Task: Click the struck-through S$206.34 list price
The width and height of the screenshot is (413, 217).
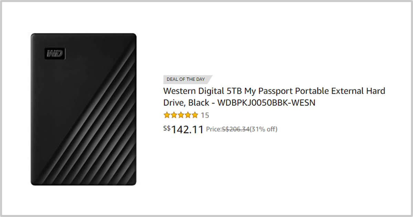Action: pyautogui.click(x=235, y=130)
